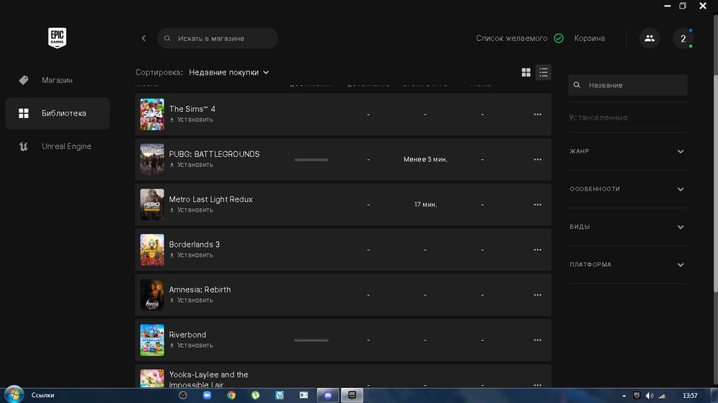718x403 pixels.
Task: Expand the Платформа filter
Action: point(628,265)
